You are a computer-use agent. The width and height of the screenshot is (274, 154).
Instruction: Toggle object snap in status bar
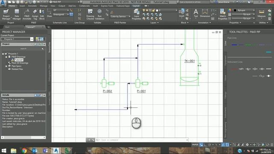(x=227, y=145)
